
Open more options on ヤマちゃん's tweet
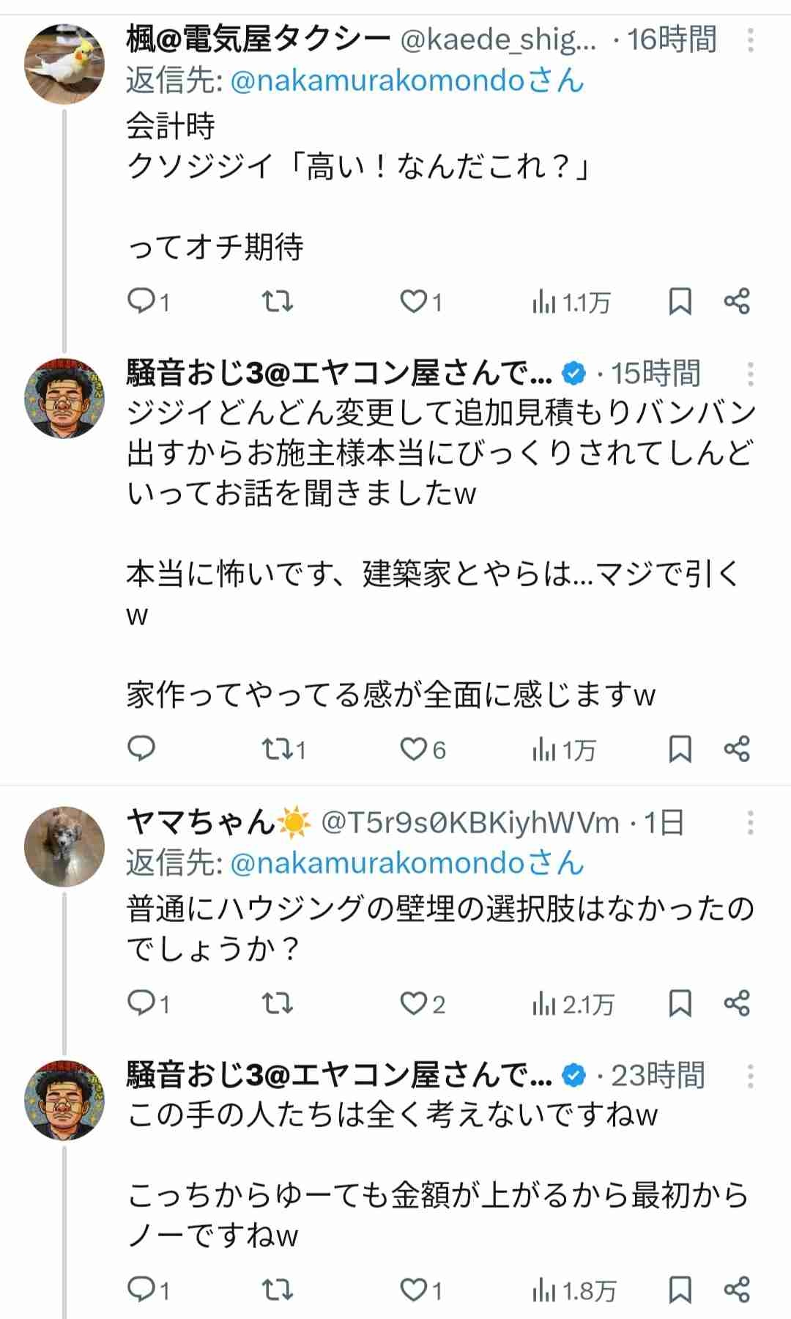coord(751,823)
